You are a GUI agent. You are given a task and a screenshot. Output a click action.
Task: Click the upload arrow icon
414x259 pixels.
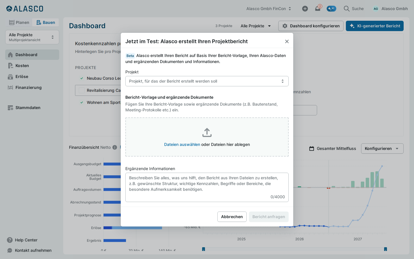(207, 133)
